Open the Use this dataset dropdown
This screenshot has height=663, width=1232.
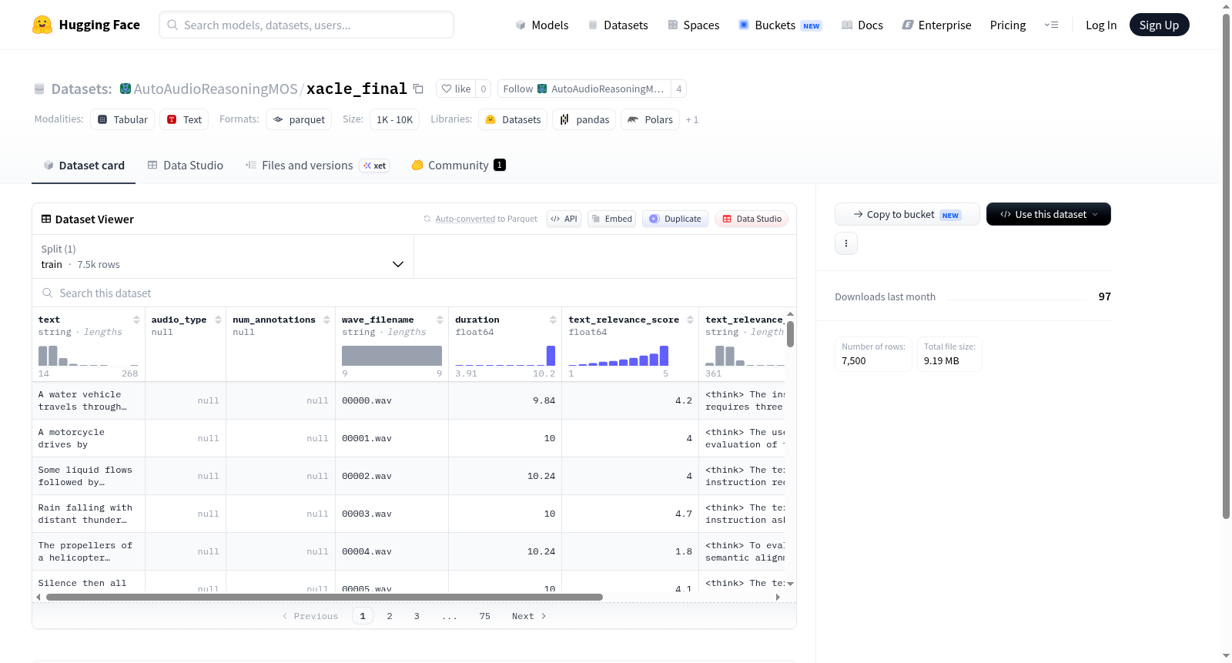(1049, 214)
